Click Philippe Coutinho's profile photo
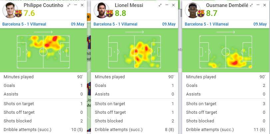This screenshot has height=134, width=270. click(9, 10)
